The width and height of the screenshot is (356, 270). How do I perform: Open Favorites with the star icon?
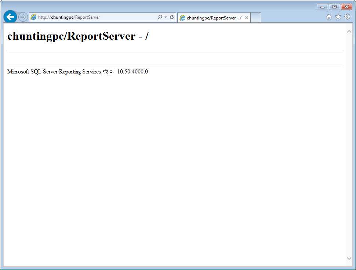tap(338, 17)
